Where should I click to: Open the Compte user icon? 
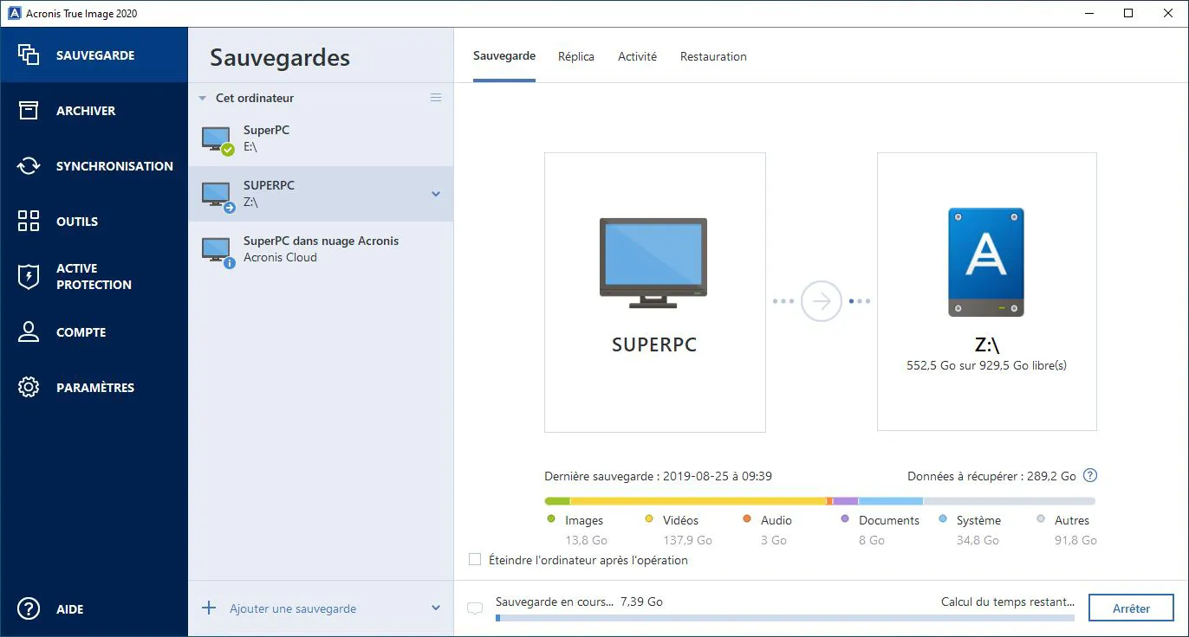tap(29, 332)
